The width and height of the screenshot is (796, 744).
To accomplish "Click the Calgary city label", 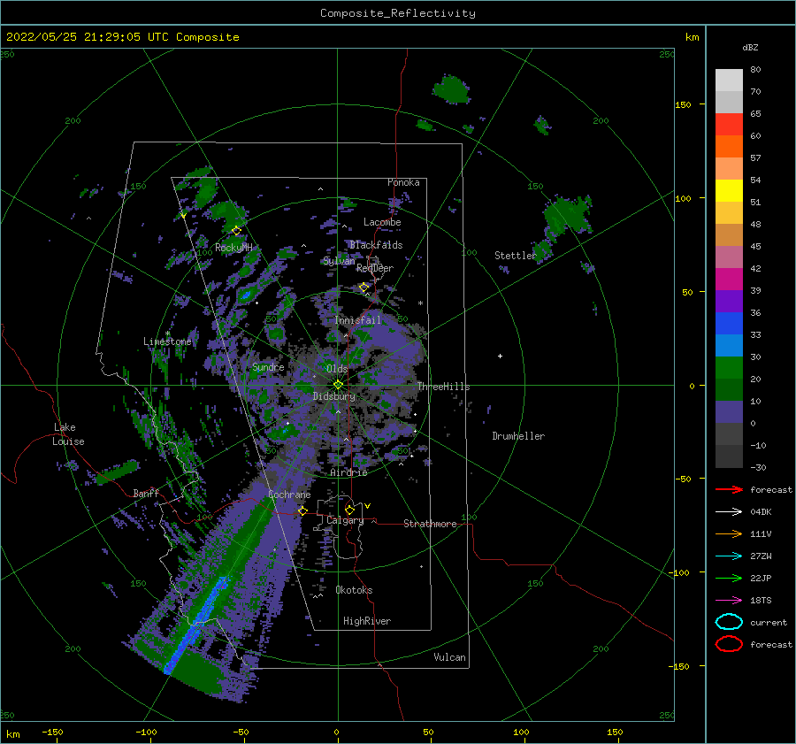I will 345,520.
